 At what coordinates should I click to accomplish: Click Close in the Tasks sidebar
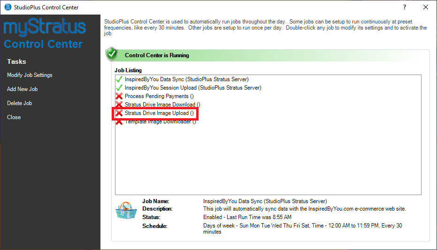click(14, 117)
